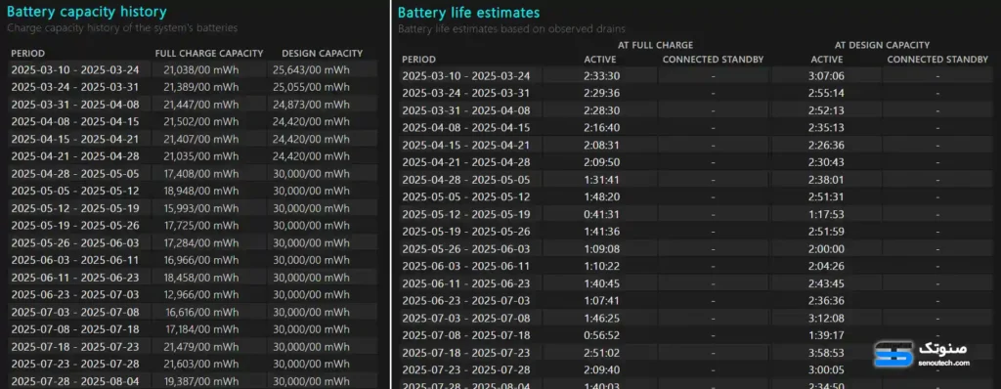Select the 2:36:36 design capacity active time
Screen dimensions: 1001x389
[826, 300]
